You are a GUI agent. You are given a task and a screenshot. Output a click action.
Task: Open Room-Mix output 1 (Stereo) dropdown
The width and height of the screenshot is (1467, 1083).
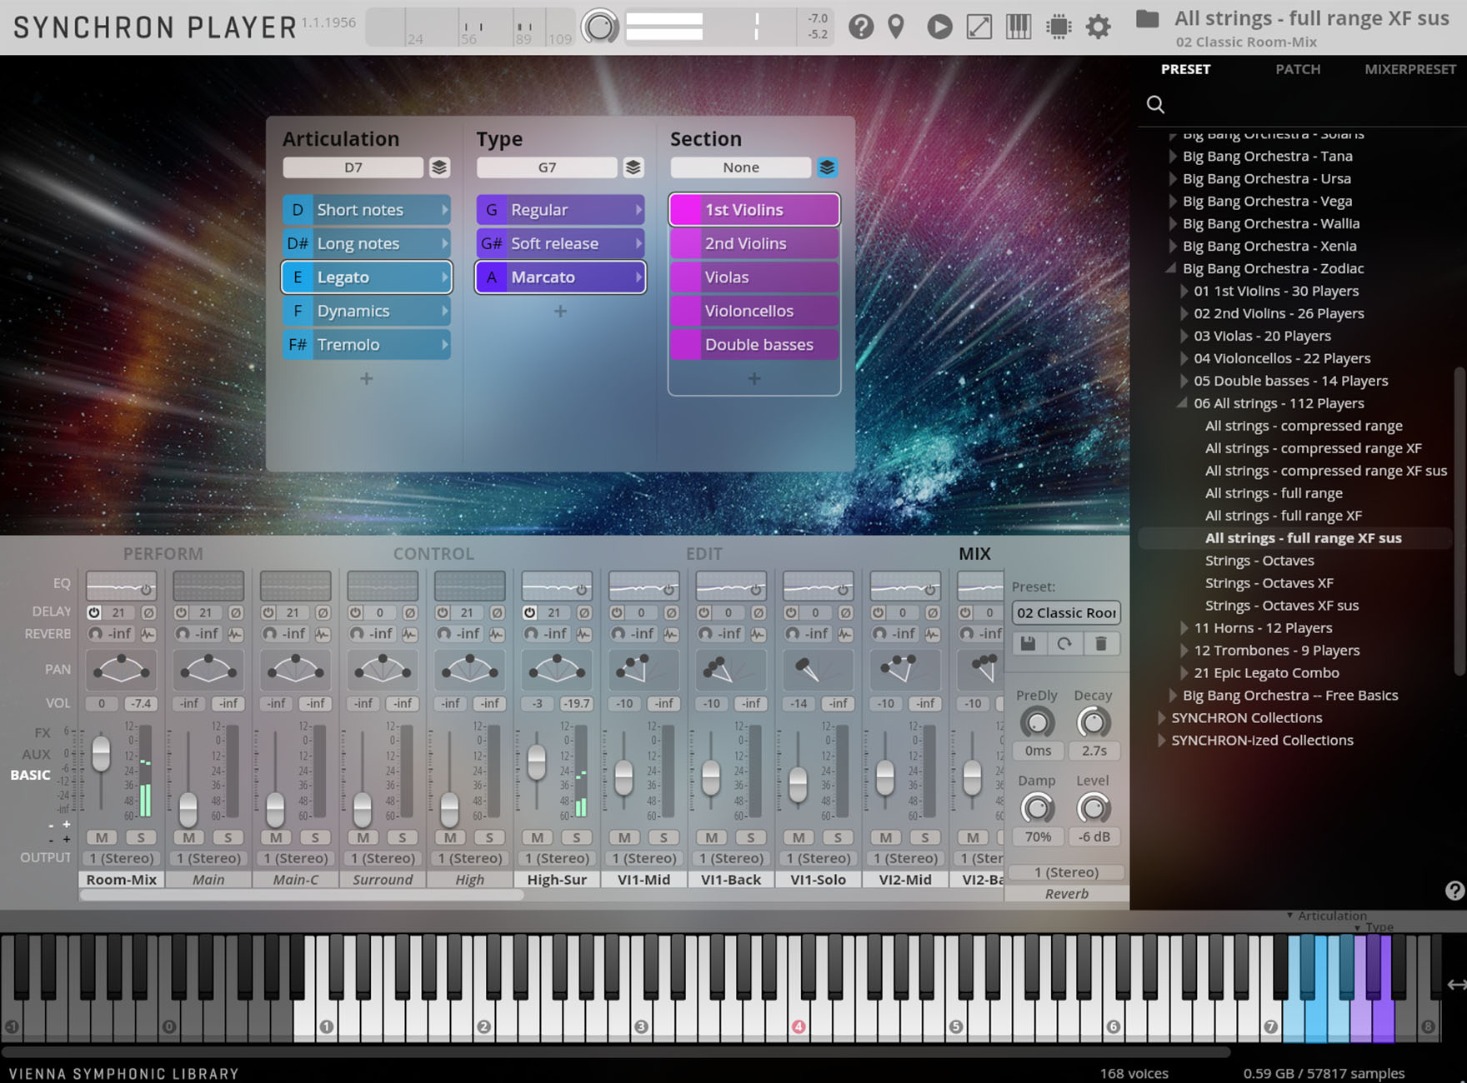click(x=122, y=858)
